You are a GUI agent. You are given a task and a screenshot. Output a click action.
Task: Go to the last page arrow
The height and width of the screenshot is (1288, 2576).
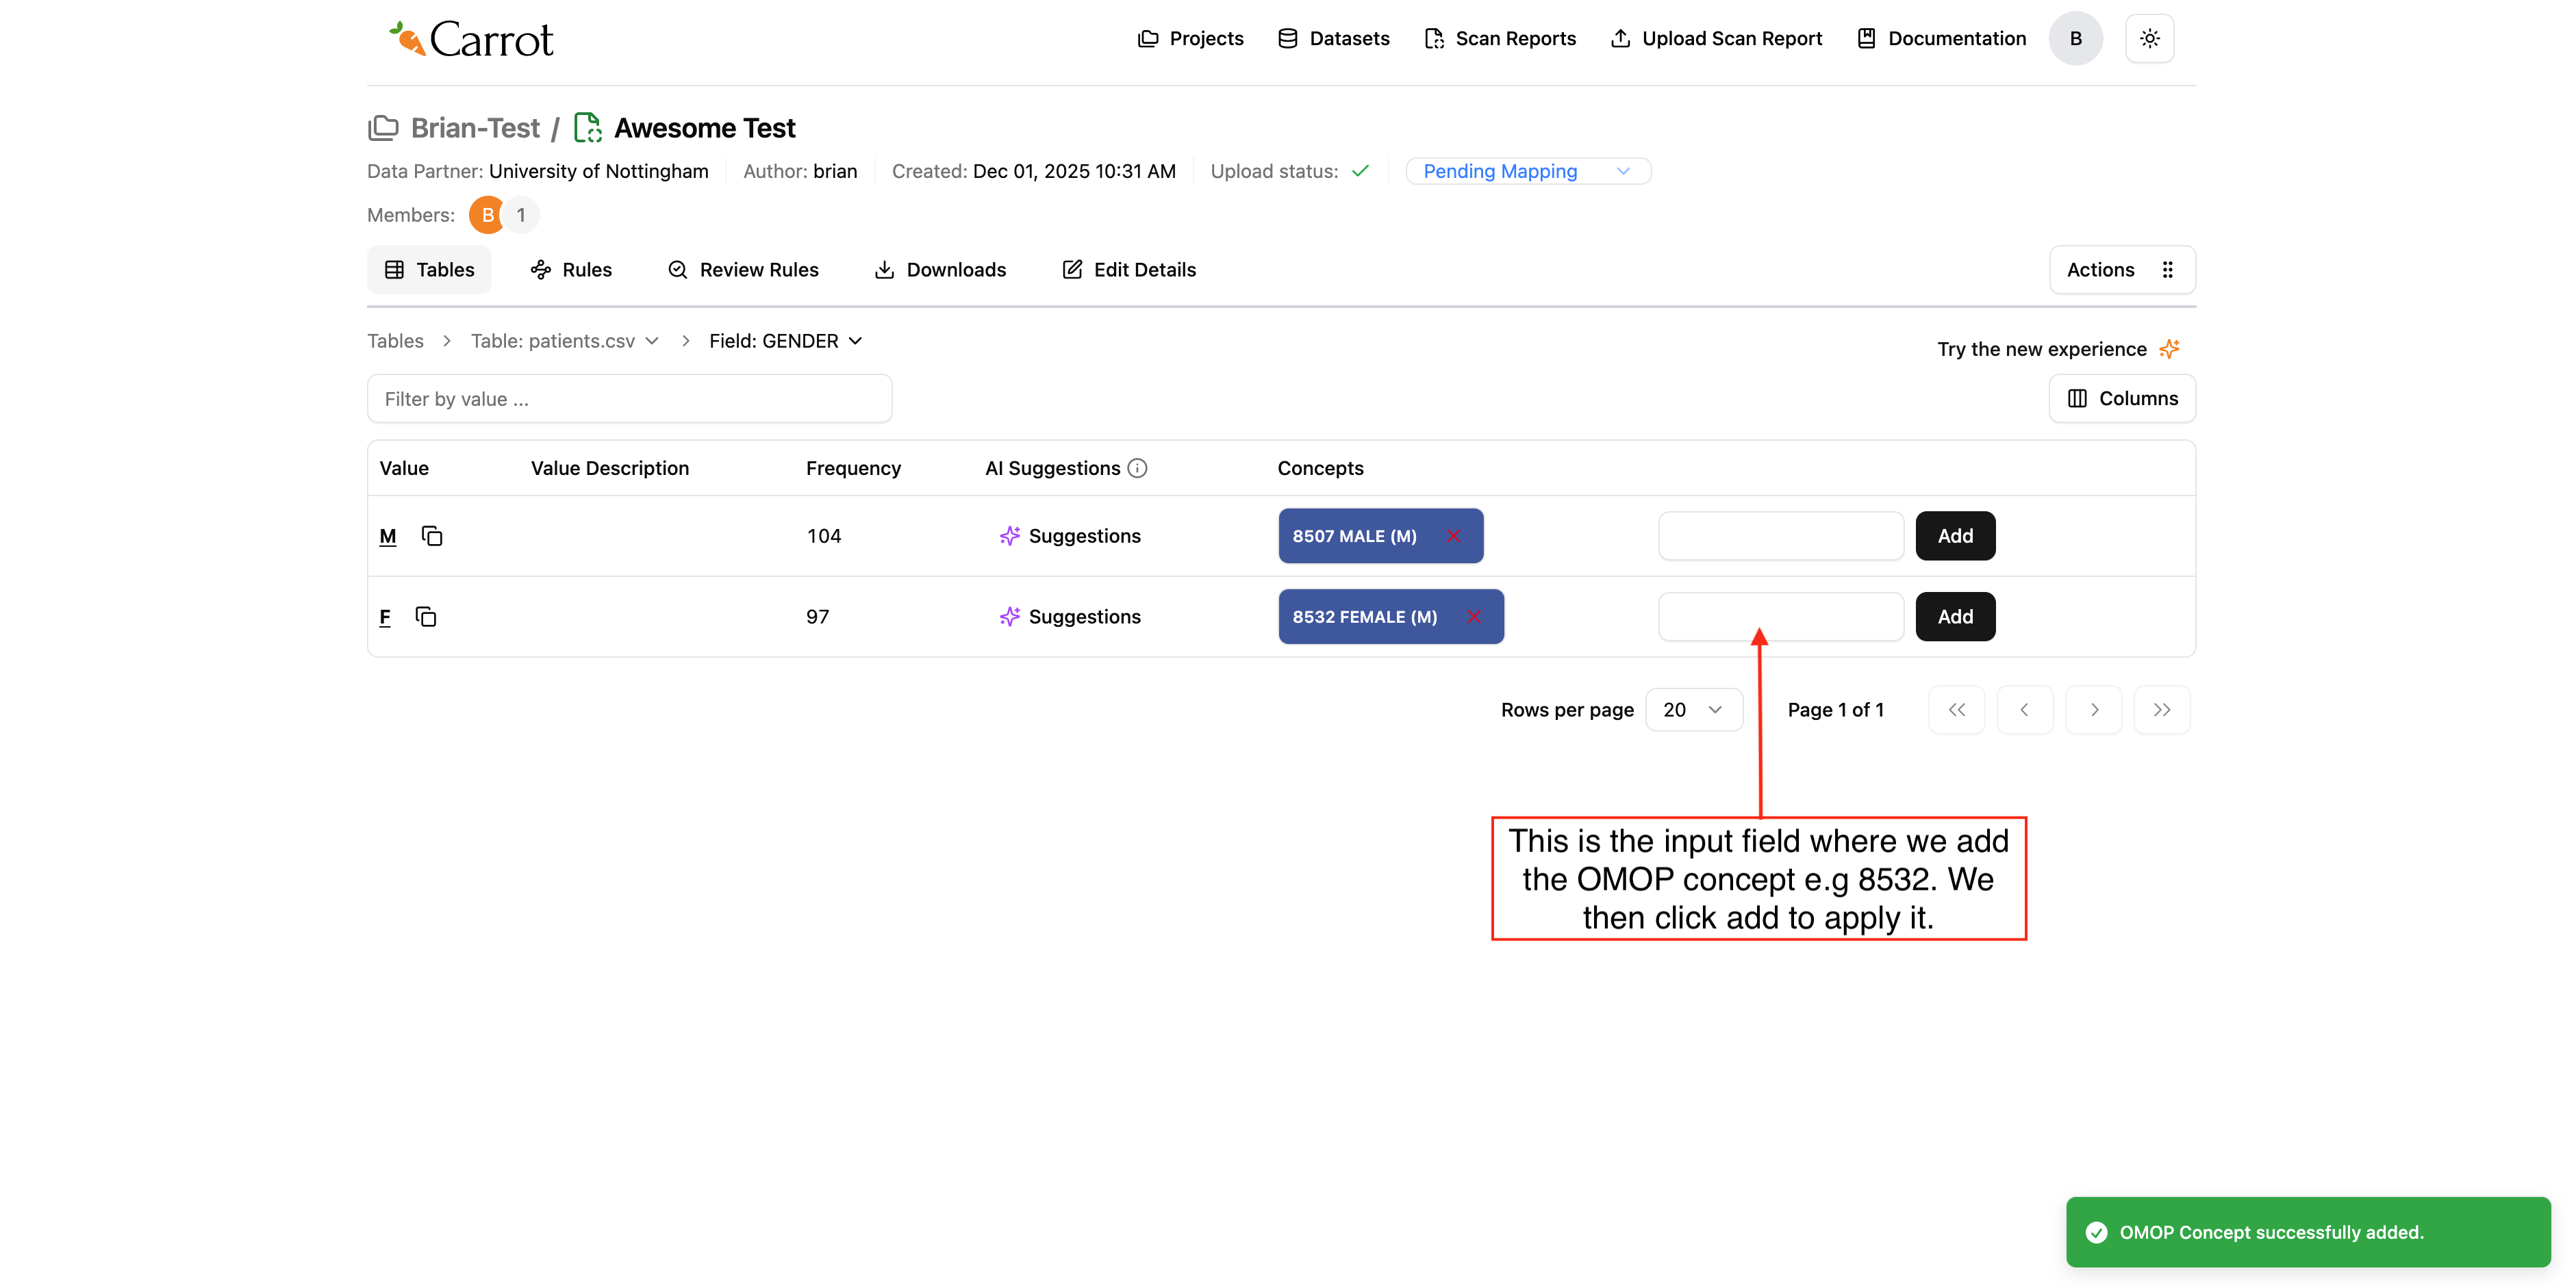[x=2161, y=710]
